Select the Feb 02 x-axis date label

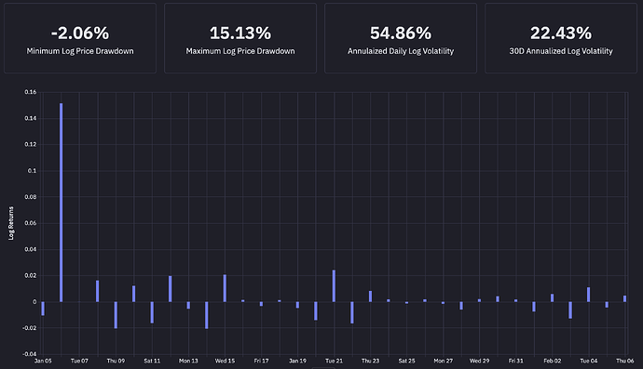tap(552, 361)
